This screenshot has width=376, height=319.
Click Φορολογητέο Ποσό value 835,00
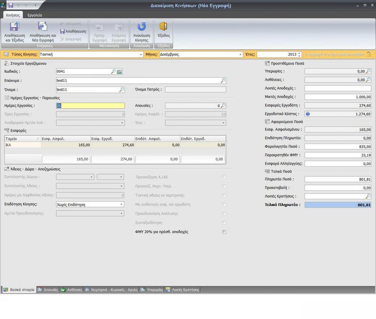pos(338,146)
